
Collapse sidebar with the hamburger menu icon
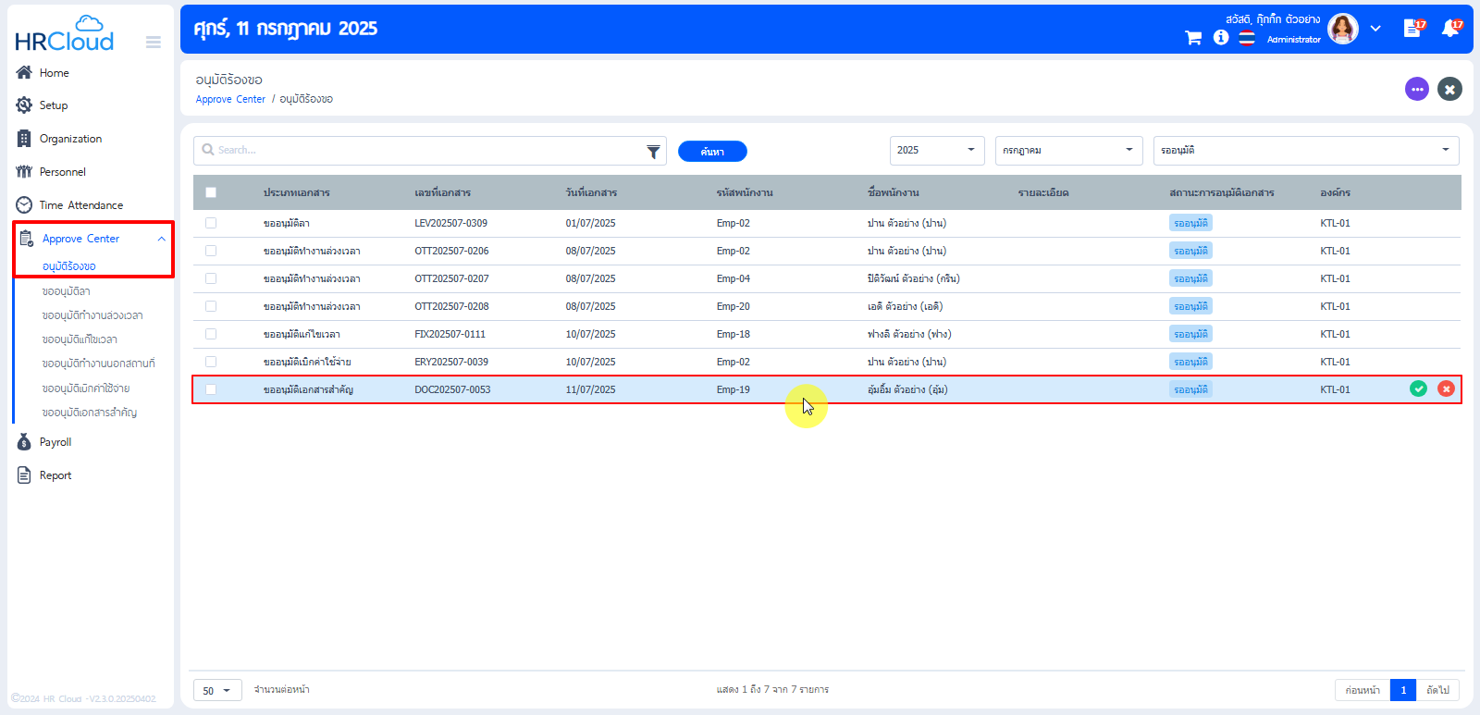tap(154, 43)
